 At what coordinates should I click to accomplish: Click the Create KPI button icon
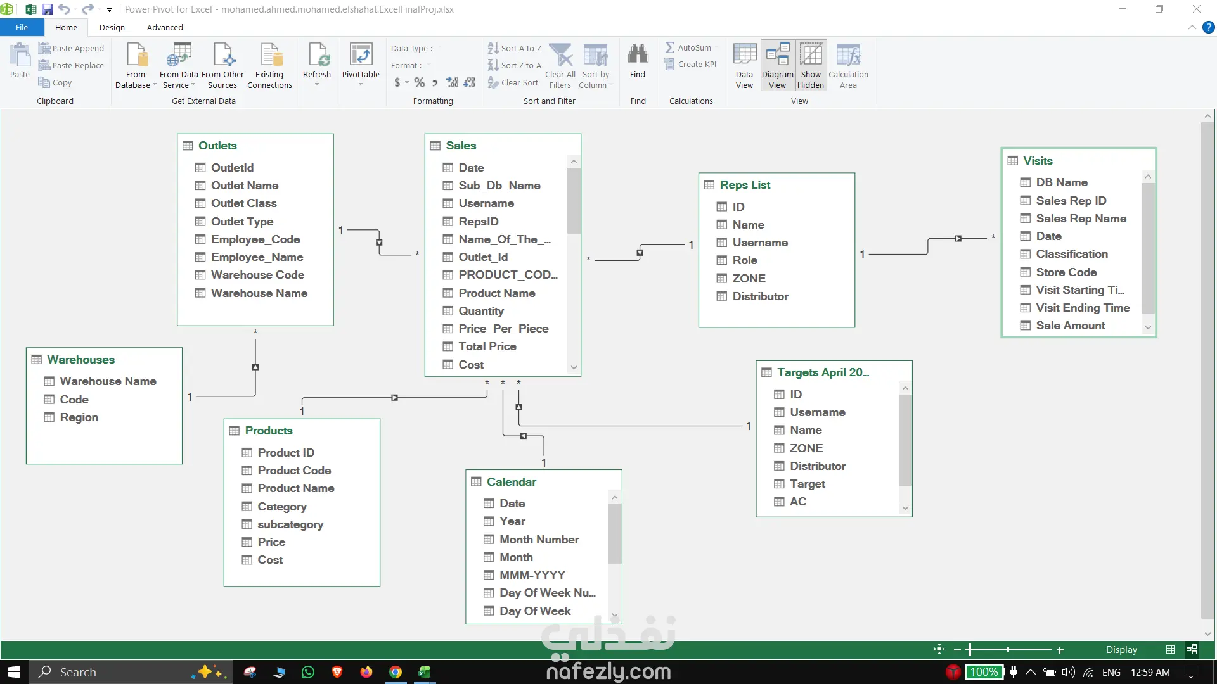click(669, 65)
